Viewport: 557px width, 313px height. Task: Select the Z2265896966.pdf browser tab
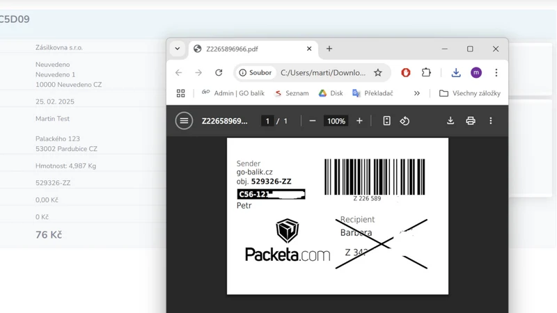(253, 49)
